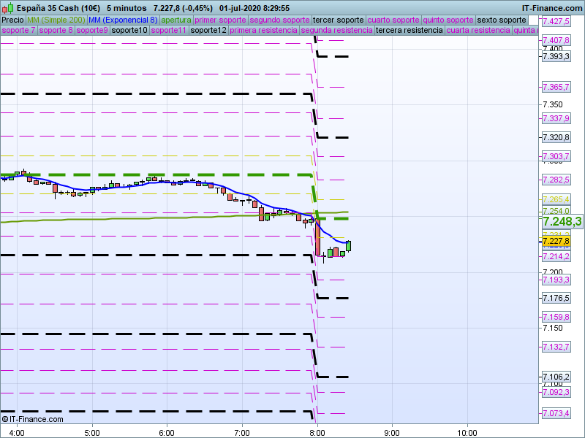
Task: Click the 9:00 time axis label
Action: click(x=392, y=433)
